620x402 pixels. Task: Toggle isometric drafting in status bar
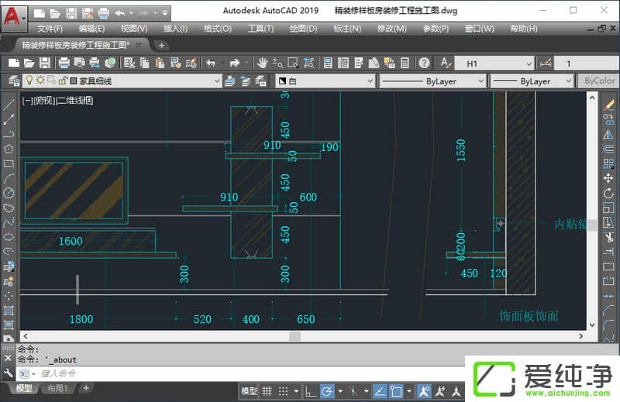[x=353, y=391]
